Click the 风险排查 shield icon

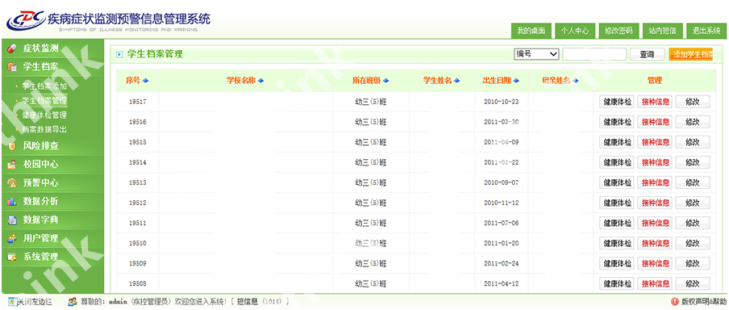[12, 146]
